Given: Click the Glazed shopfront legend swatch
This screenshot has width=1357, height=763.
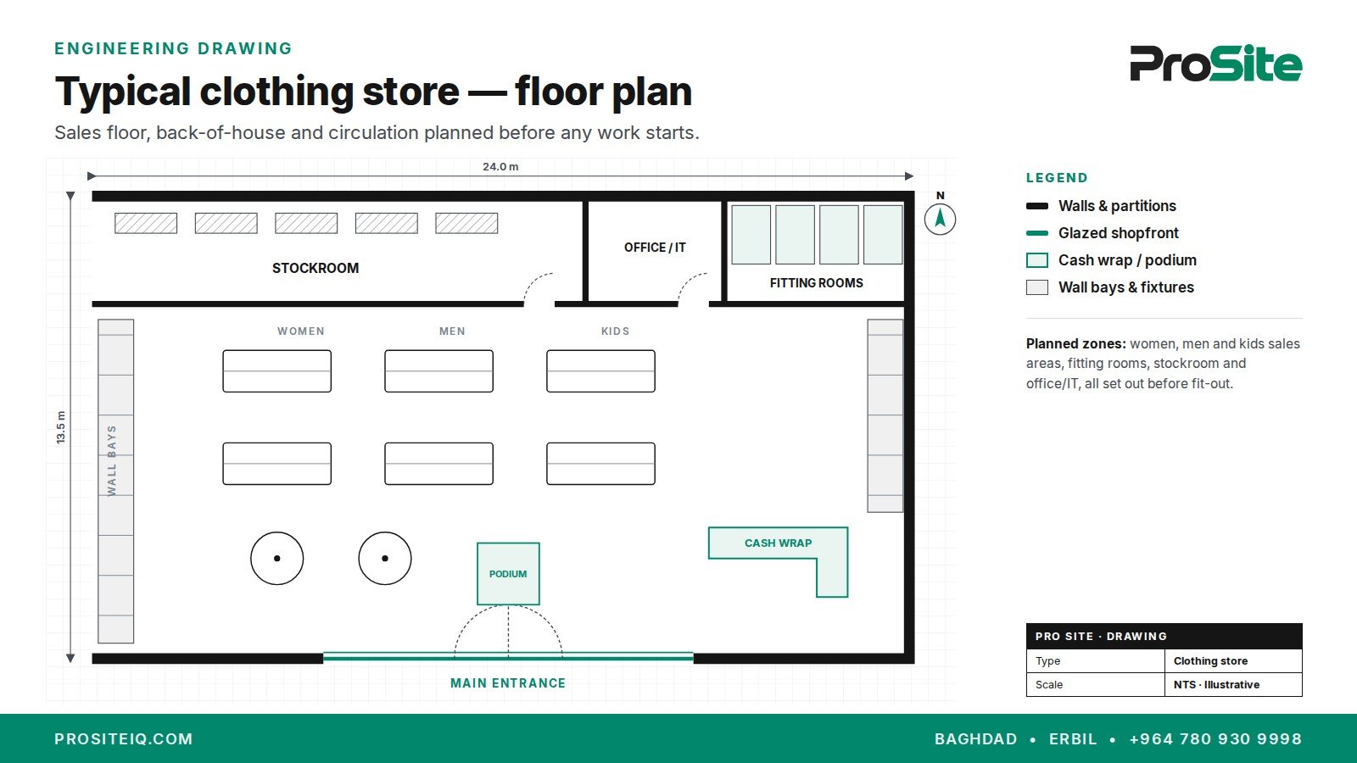Looking at the screenshot, I should (1037, 233).
